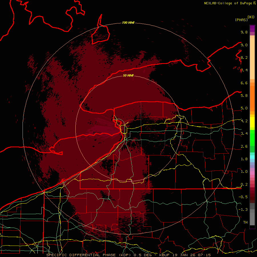Screen dimensions: 257x257
Task: Click the [PHAS] unit label above the scale
Action: click(241, 20)
